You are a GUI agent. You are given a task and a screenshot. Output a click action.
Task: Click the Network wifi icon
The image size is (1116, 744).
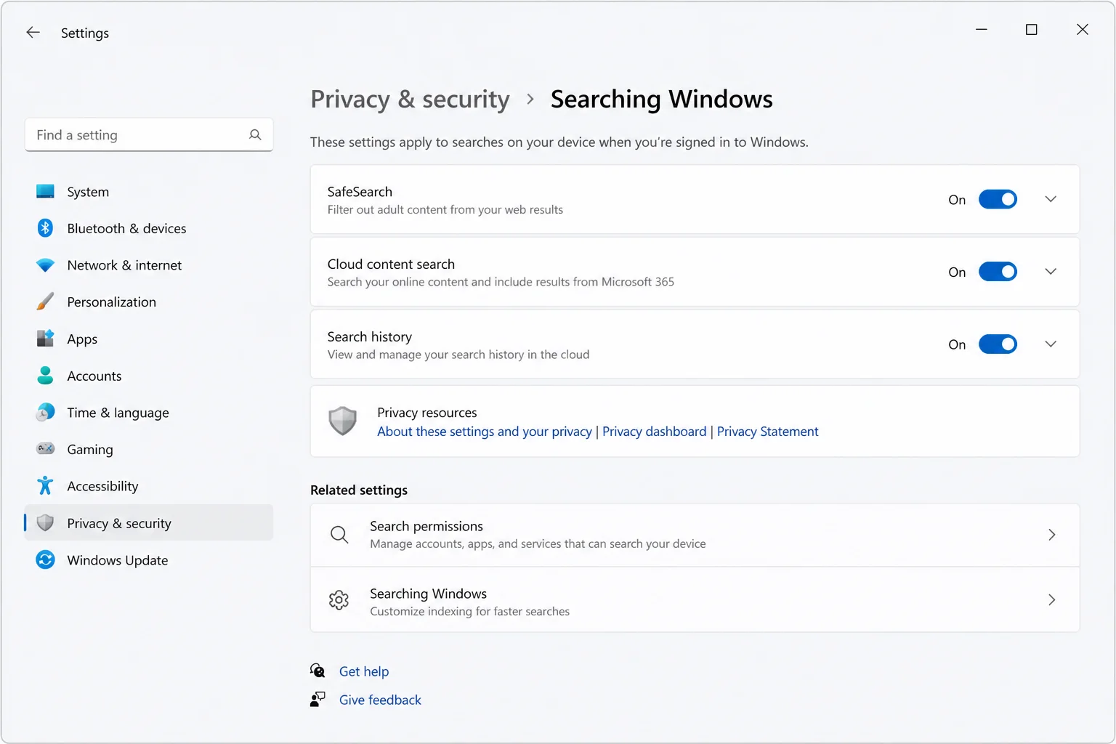(x=45, y=265)
